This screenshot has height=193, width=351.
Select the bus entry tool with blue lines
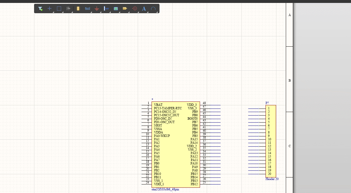[106, 9]
